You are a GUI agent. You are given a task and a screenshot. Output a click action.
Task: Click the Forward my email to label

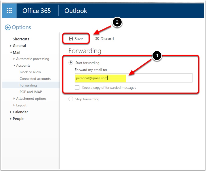tap(91, 69)
